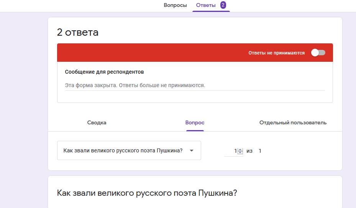Viewport: 356px width, 208px height.
Task: Edit the closed form message field
Action: [x=195, y=85]
